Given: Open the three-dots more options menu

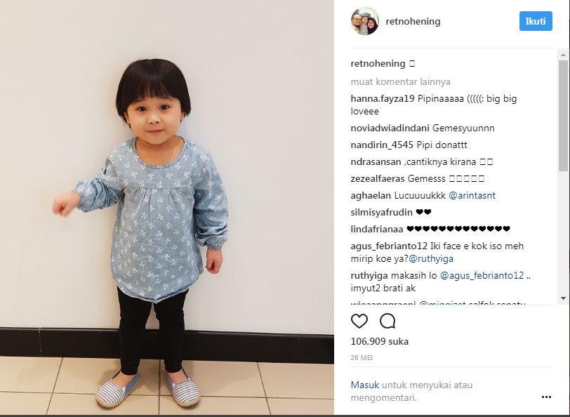Looking at the screenshot, I should point(546,397).
